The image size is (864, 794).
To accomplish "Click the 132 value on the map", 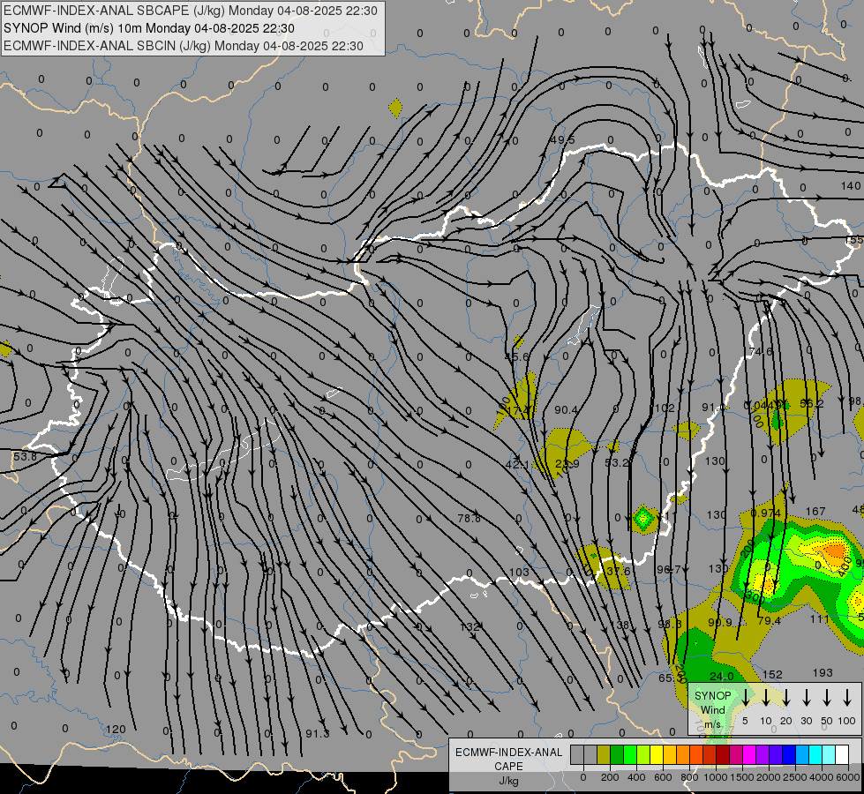I will [470, 626].
